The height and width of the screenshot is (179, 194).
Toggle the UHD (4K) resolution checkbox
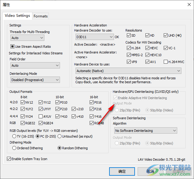[x=166, y=35]
